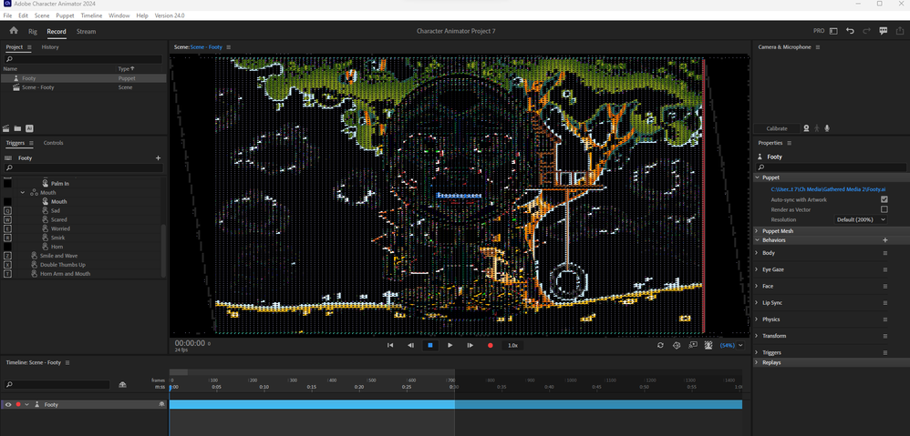Click the mesh/grid overlay icon beside zoom

point(708,345)
